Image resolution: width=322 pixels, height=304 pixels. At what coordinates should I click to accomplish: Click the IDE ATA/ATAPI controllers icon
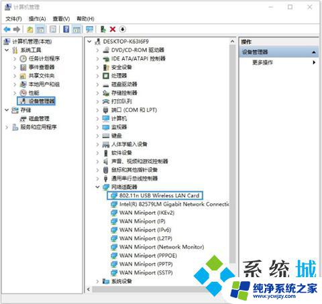click(x=106, y=59)
